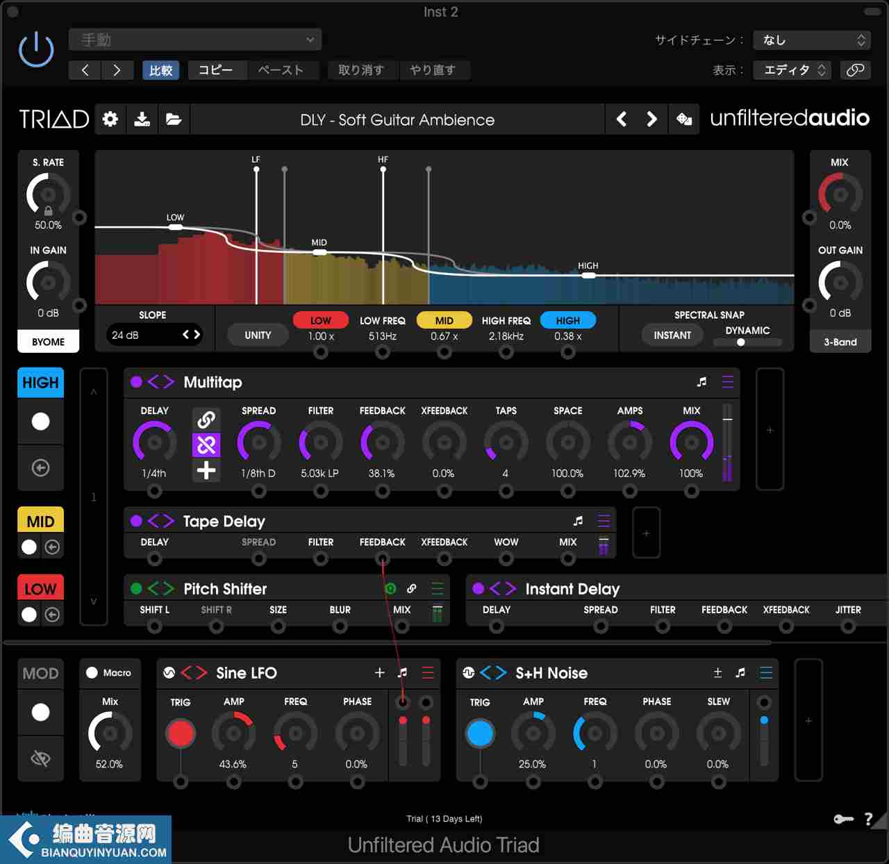Click the Multitap FEEDBACK knob
The image size is (889, 864).
[x=382, y=442]
